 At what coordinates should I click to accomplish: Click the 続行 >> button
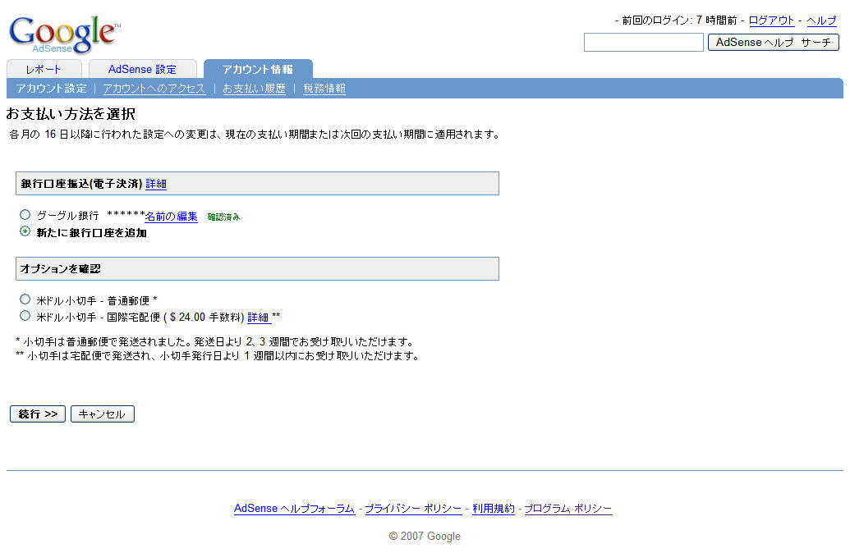[38, 414]
